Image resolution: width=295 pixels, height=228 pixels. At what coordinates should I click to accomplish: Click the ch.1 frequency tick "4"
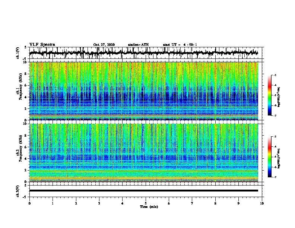click(x=26, y=97)
